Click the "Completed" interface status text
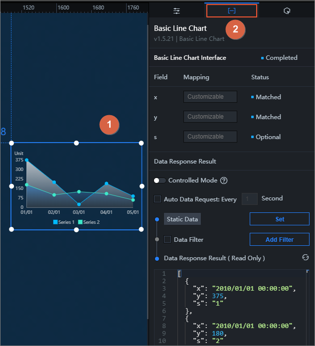Screen dimensions: 315x346 click(x=281, y=58)
